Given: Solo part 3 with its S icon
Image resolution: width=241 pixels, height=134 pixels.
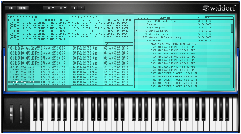Looking at the screenshot, I should coord(15,26).
